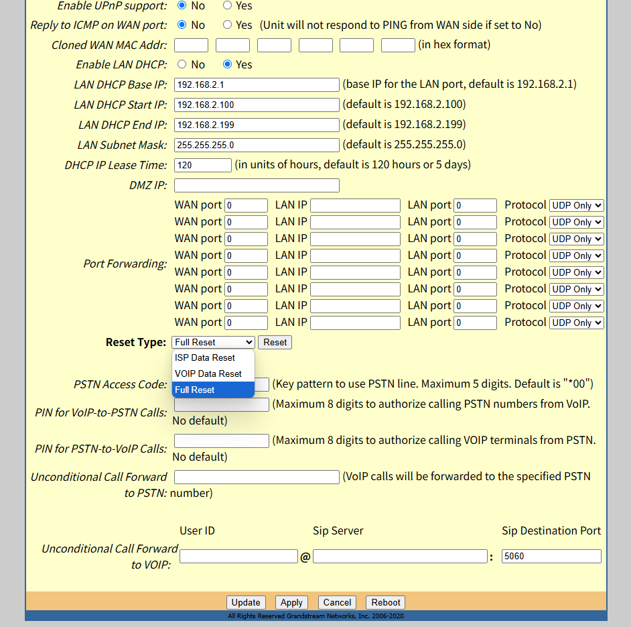Click WAN port field in first forwarding row
Image resolution: width=631 pixels, height=627 pixels.
point(246,205)
